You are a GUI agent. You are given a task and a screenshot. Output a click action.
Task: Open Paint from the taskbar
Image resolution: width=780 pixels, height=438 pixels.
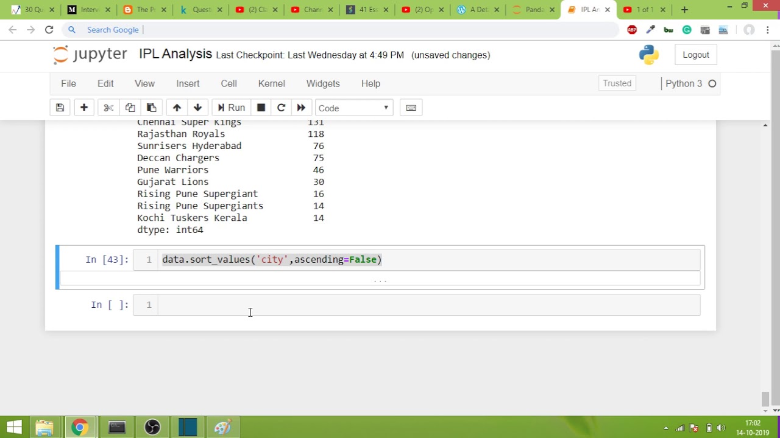click(222, 428)
